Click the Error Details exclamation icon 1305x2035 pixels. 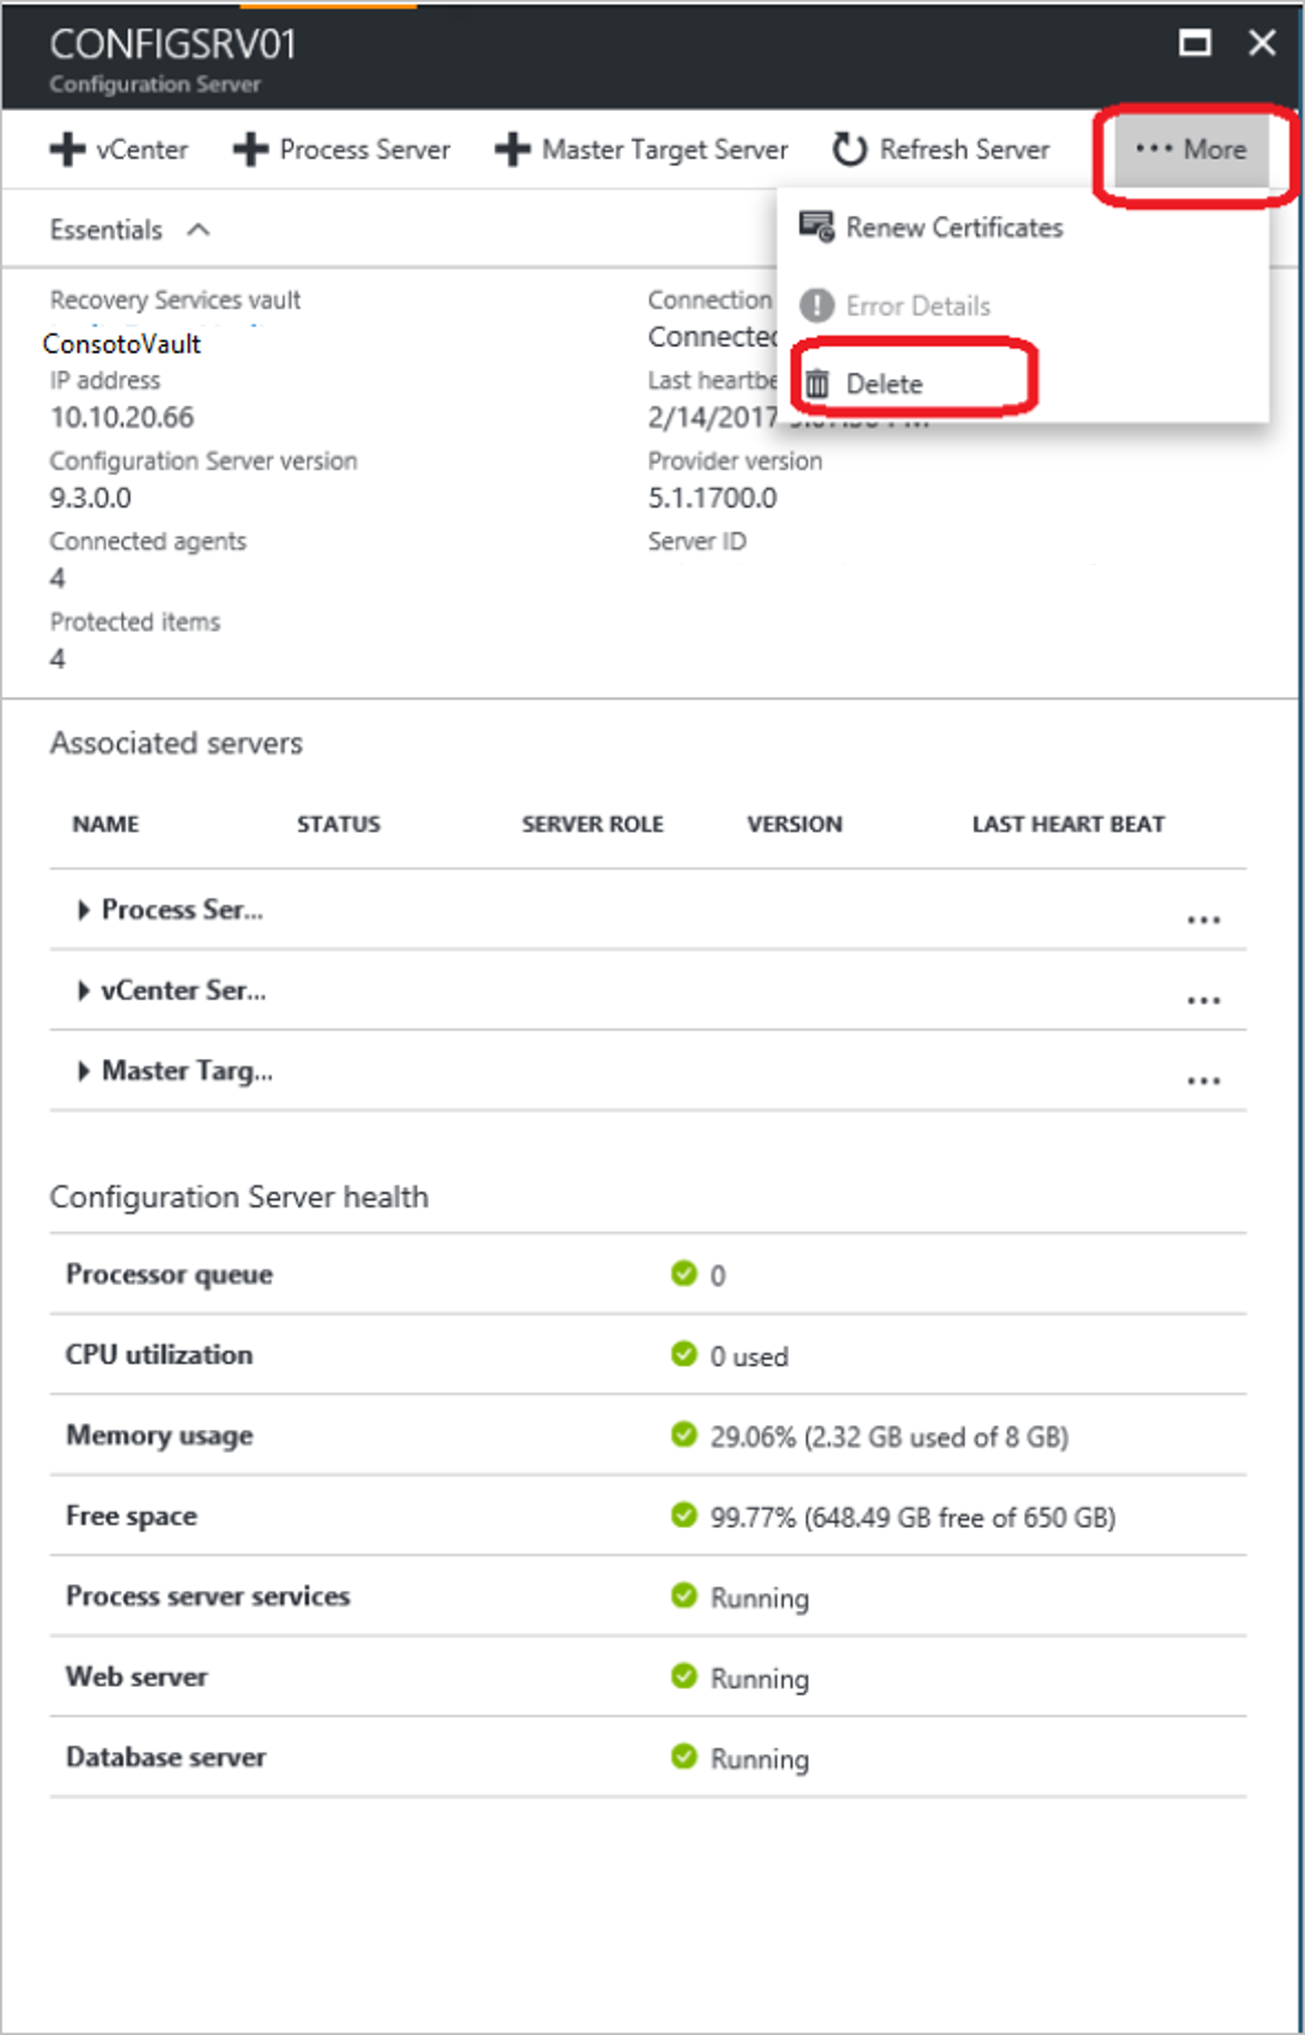(816, 306)
